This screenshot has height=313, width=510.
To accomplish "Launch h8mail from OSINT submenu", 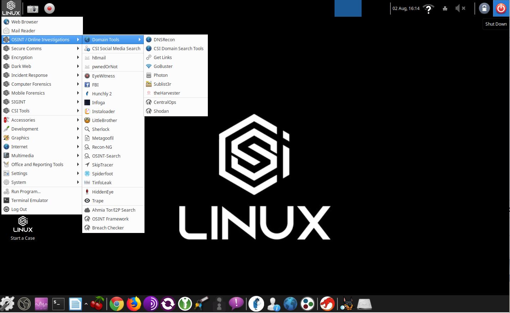I will [113, 58].
